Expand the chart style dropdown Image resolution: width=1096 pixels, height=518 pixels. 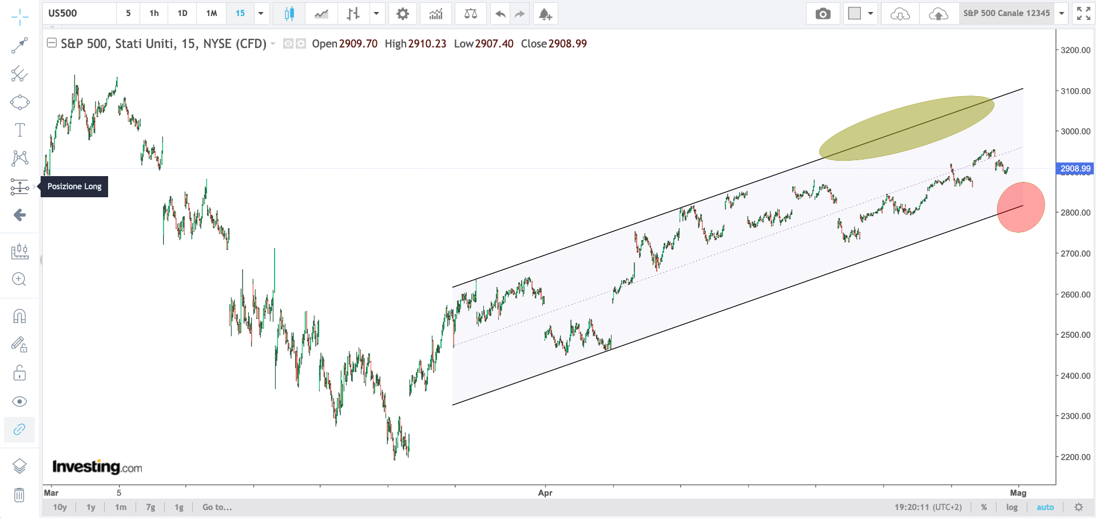tap(376, 13)
